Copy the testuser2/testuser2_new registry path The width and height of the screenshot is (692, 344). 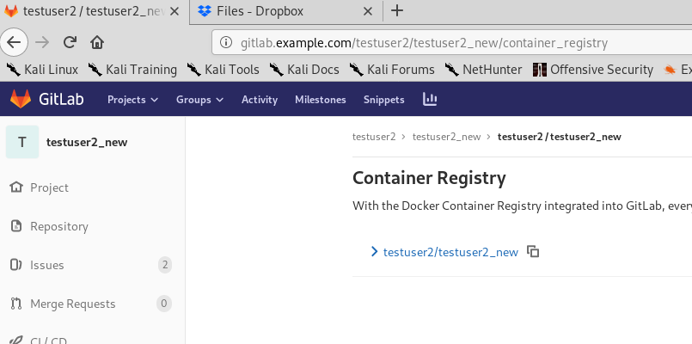click(533, 252)
